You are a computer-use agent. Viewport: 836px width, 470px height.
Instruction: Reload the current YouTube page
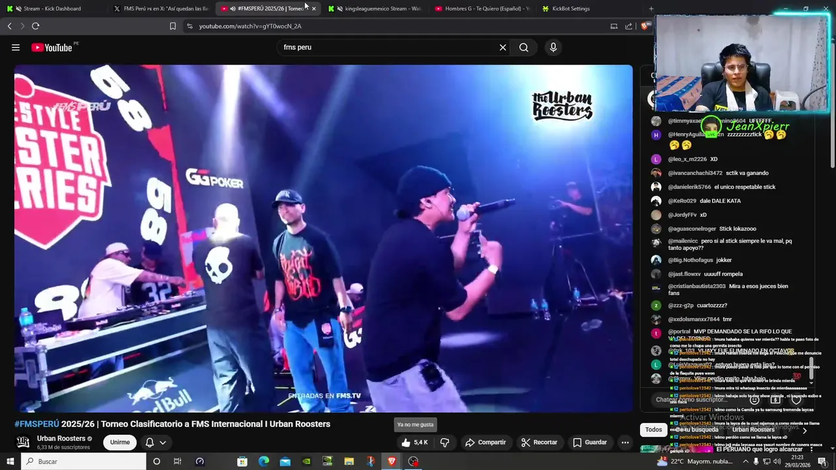pyautogui.click(x=35, y=26)
